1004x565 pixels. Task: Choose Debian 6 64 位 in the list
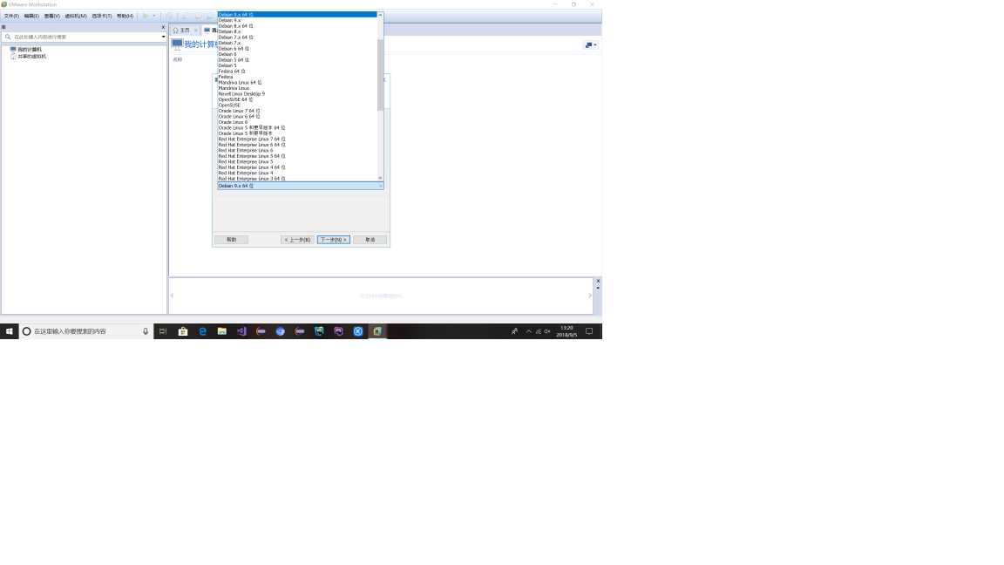click(297, 49)
